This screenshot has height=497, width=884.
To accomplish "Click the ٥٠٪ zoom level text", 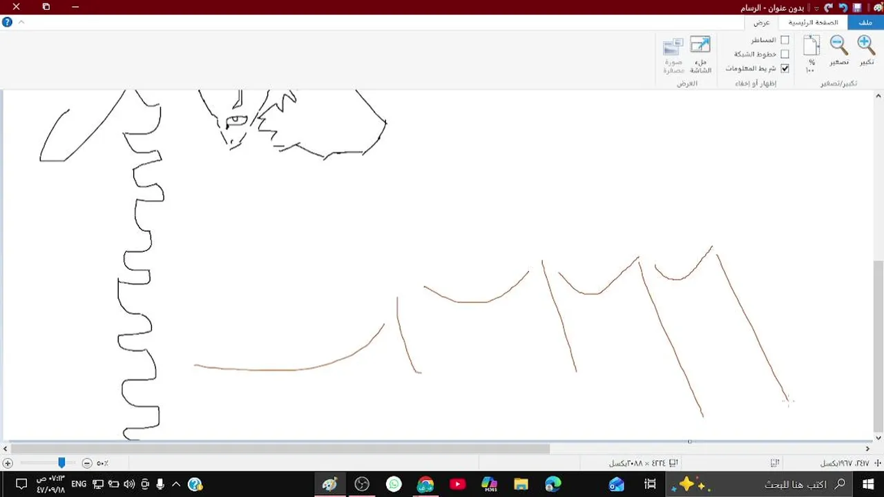I will 102,463.
